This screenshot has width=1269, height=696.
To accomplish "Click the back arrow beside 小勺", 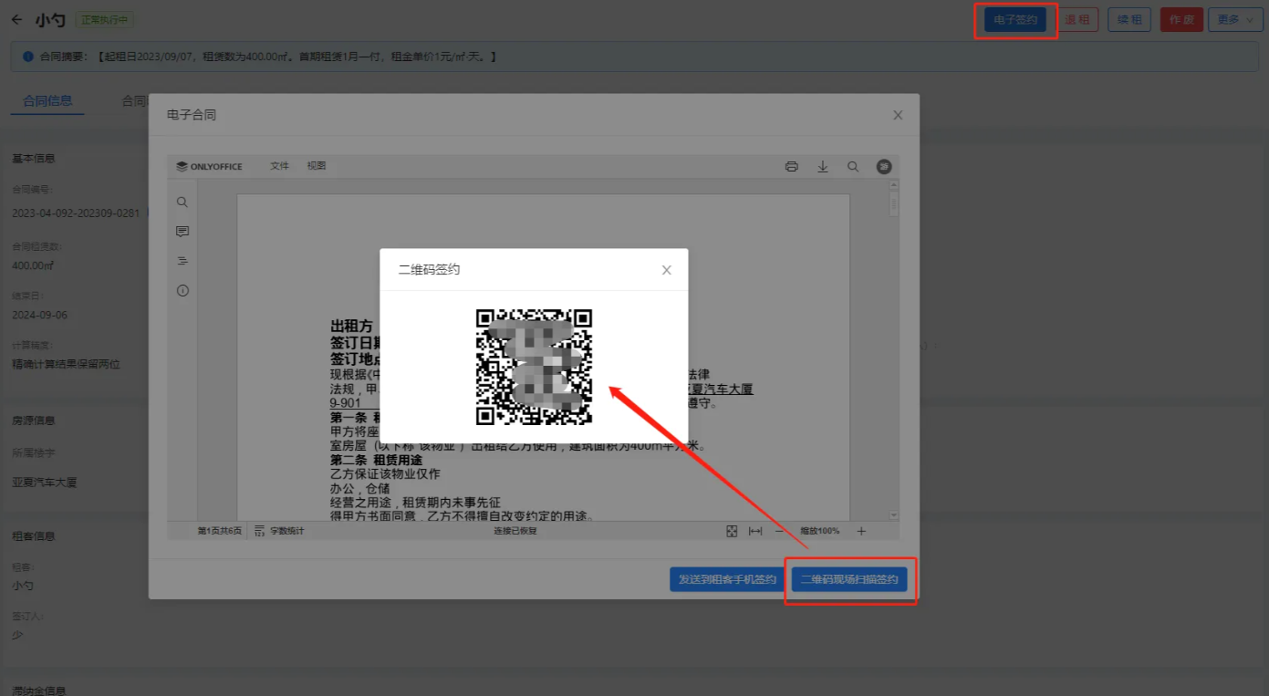I will coord(16,19).
